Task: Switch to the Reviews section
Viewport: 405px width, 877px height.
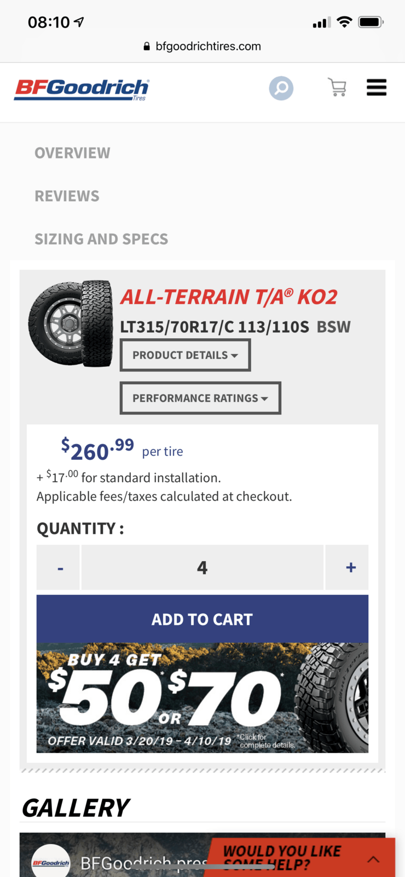Action: 67,196
